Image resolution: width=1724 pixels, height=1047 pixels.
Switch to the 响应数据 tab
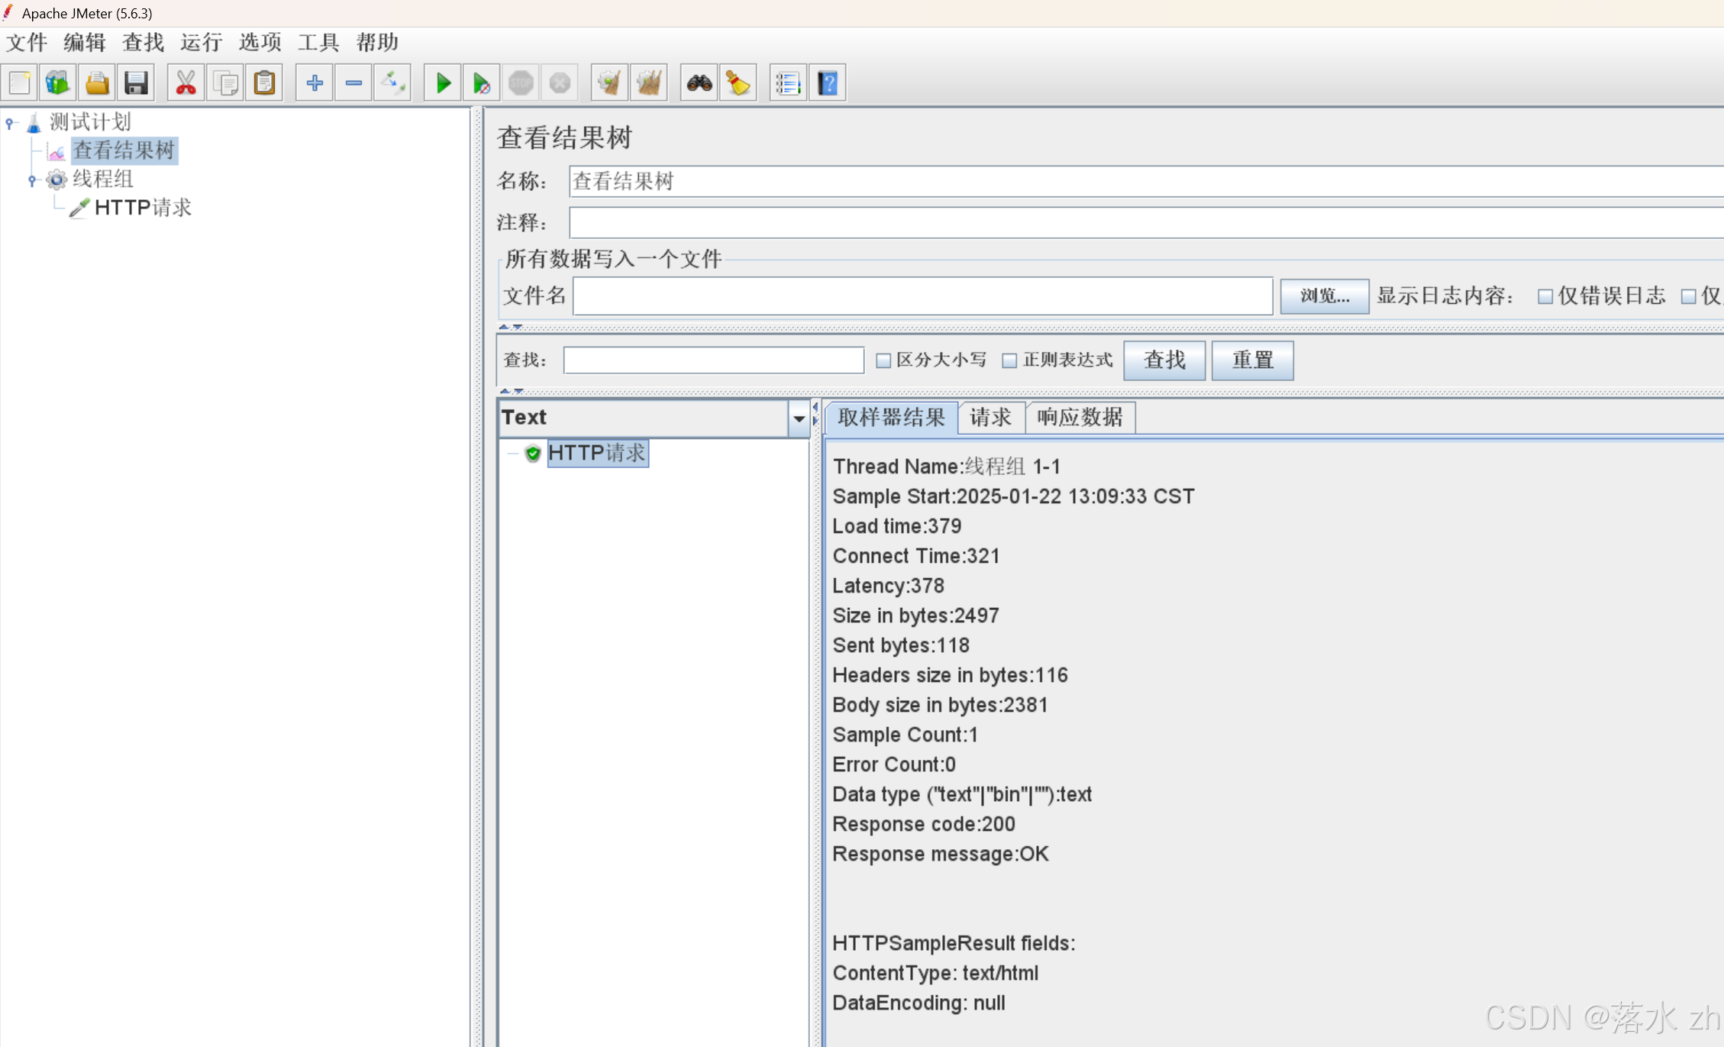tap(1080, 417)
